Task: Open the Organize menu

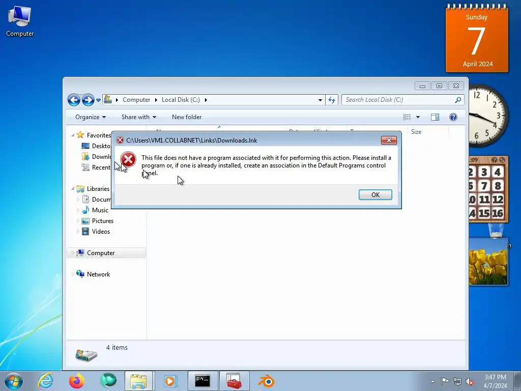Action: 91,117
